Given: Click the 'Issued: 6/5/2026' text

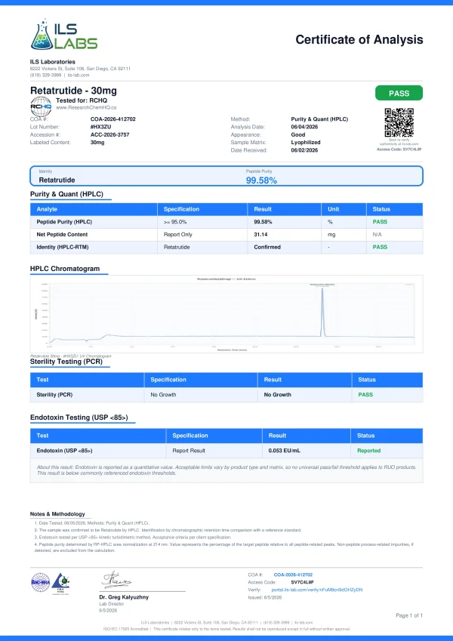Looking at the screenshot, I should point(265,597).
